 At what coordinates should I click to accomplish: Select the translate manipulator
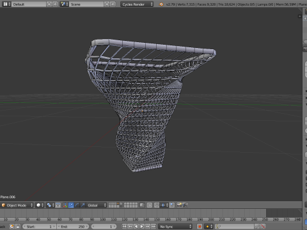click(x=71, y=205)
